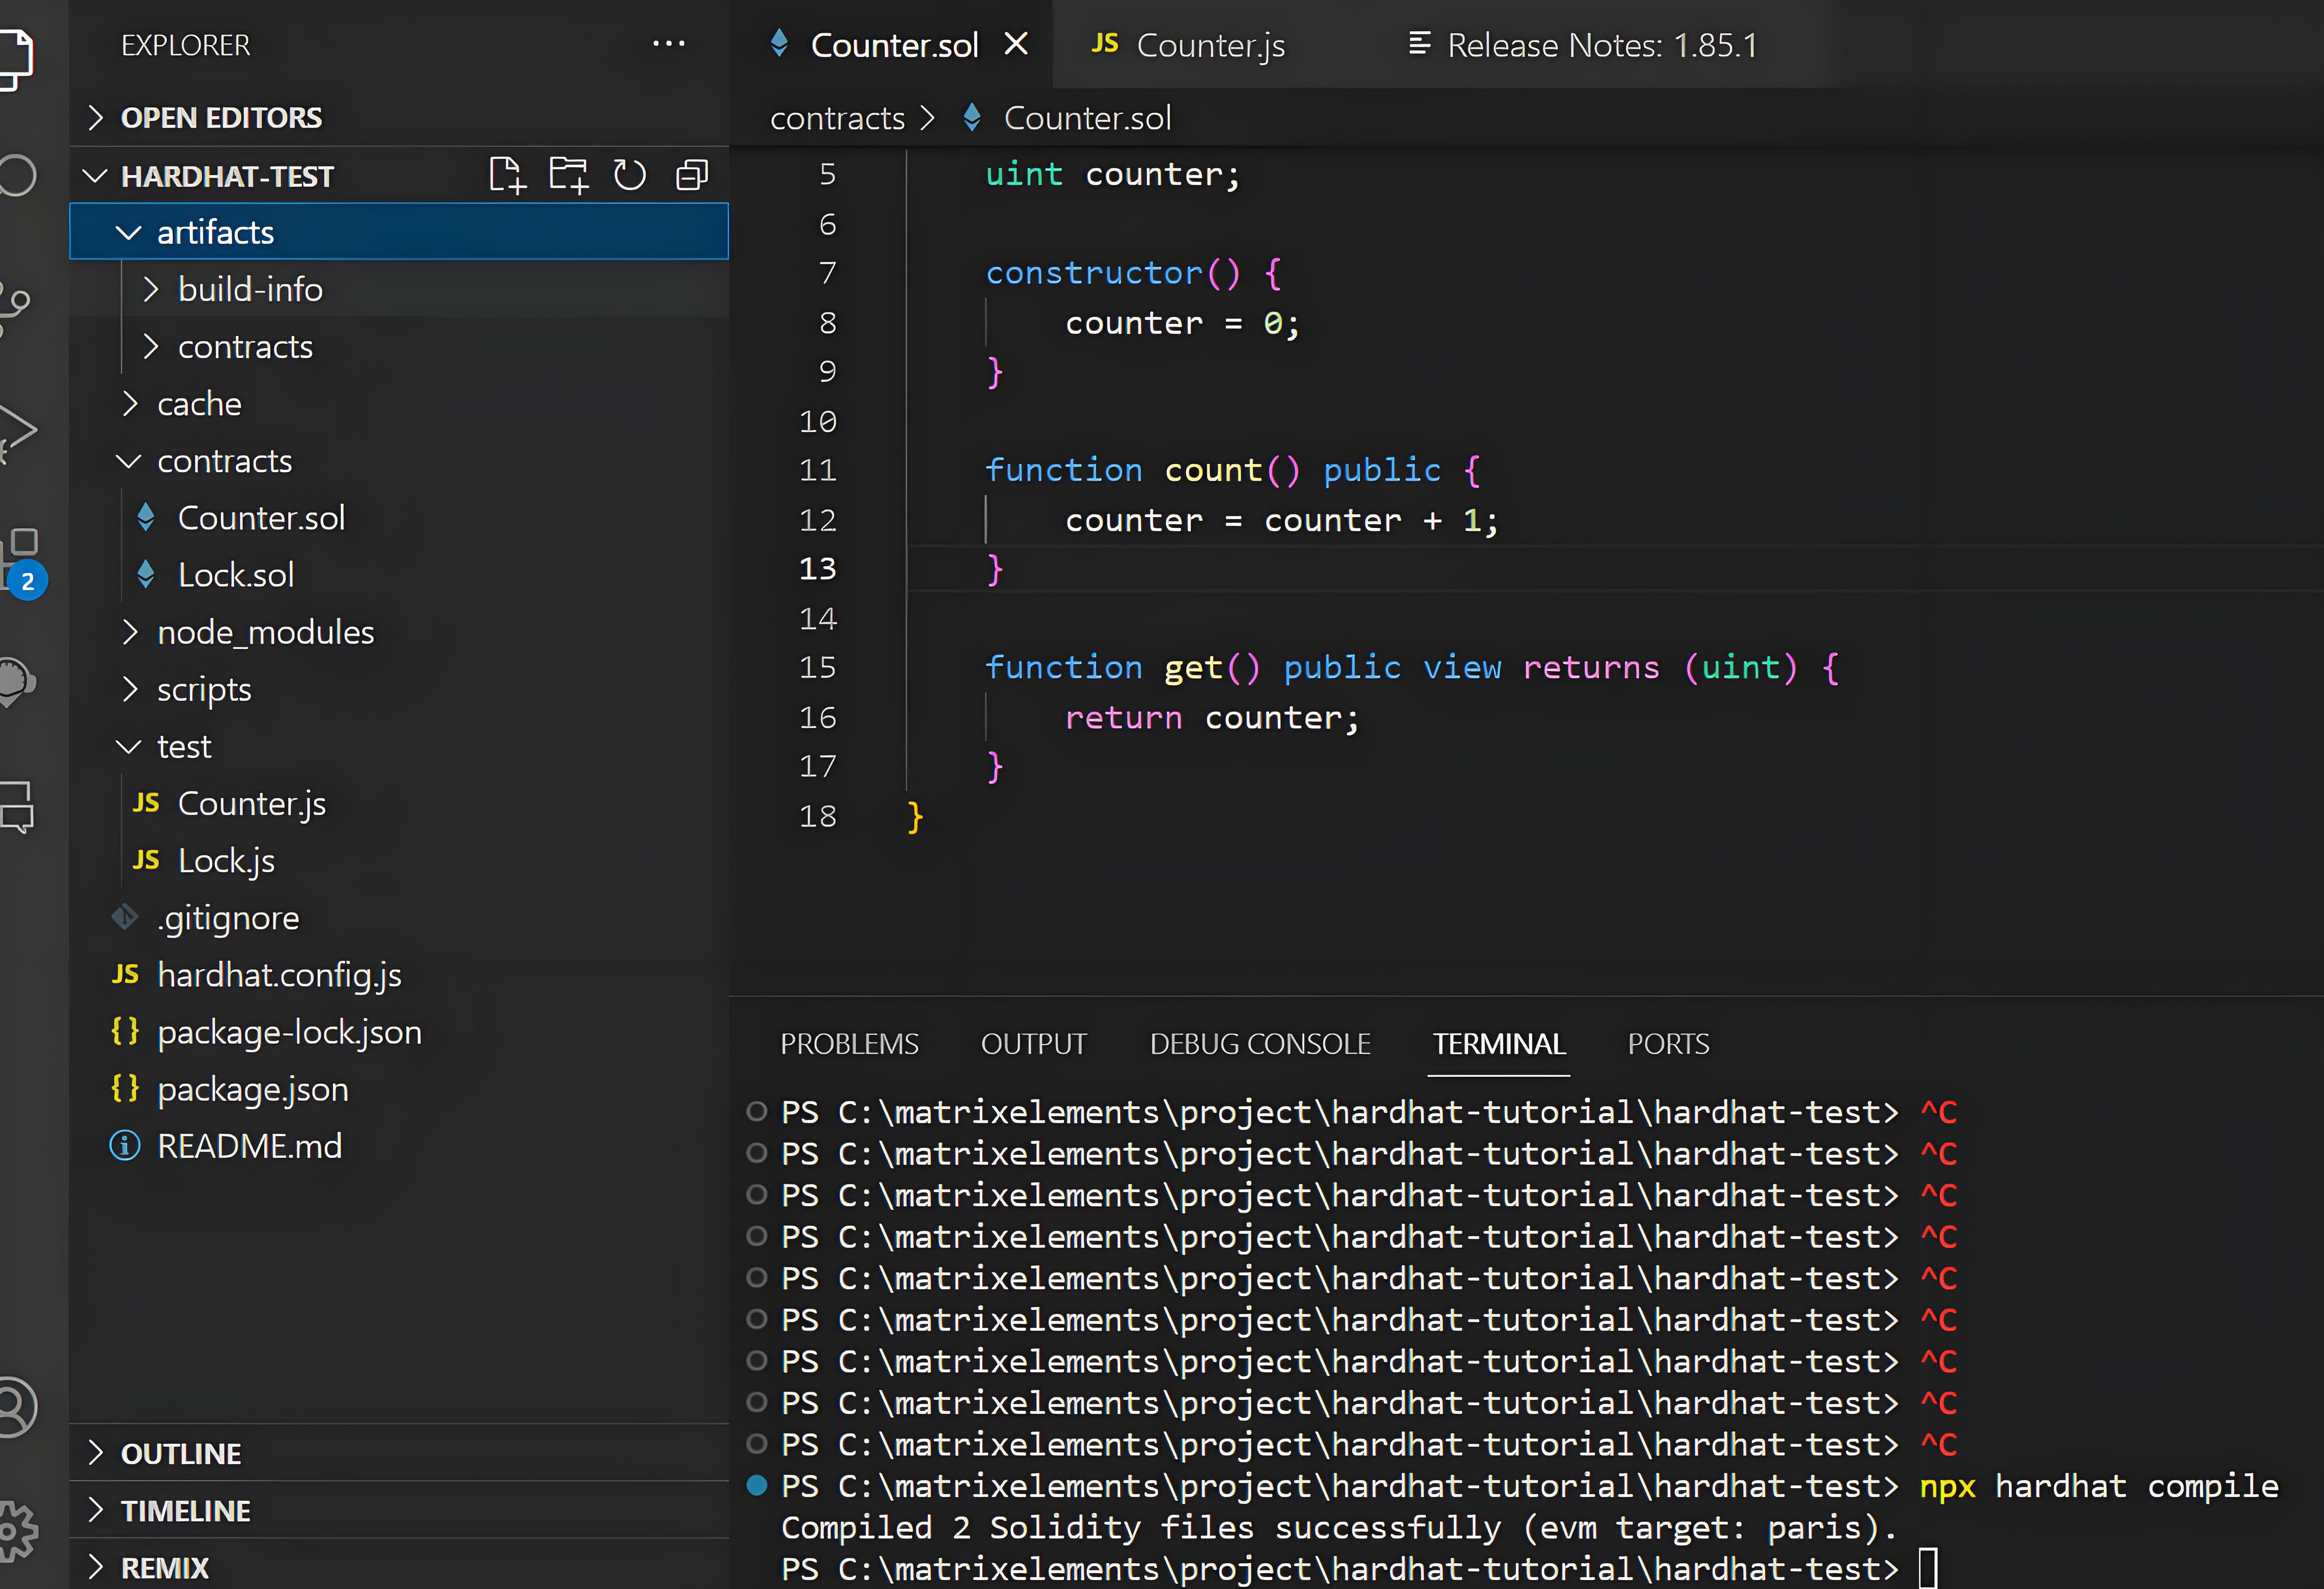Image resolution: width=2324 pixels, height=1589 pixels.
Task: Click 'Compiled 2 Solidity files successfully' output
Action: pos(1338,1527)
